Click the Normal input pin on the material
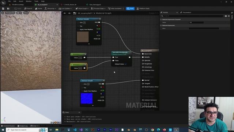This screenshot has width=234, height=132. point(143,80)
